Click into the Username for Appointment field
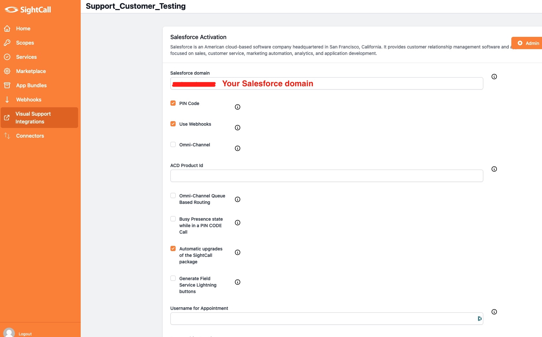 [x=327, y=319]
